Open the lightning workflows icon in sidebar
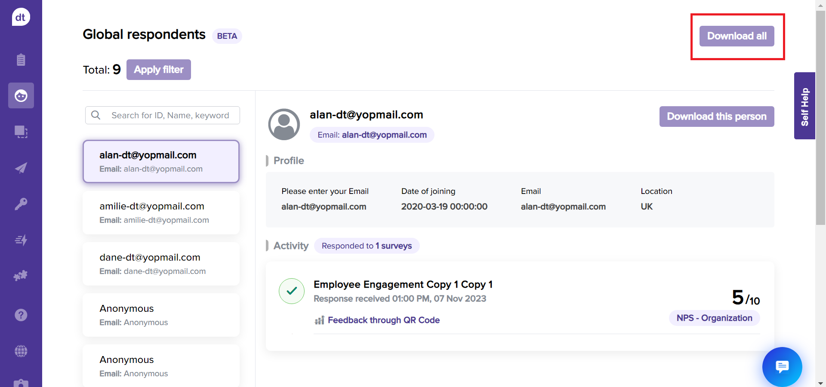The width and height of the screenshot is (826, 387). click(x=21, y=240)
